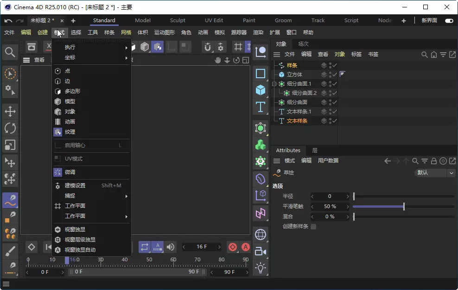The height and width of the screenshot is (290, 458).
Task: Click the snap magnet icon
Action: coord(207,47)
